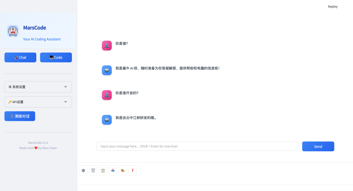Click the gear settings icon in bottom toolbar
353x191 pixels.
[x=83, y=170]
